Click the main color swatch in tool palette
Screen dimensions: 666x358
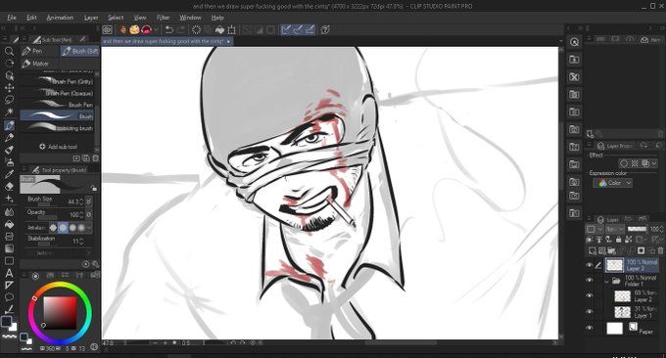pos(6,322)
